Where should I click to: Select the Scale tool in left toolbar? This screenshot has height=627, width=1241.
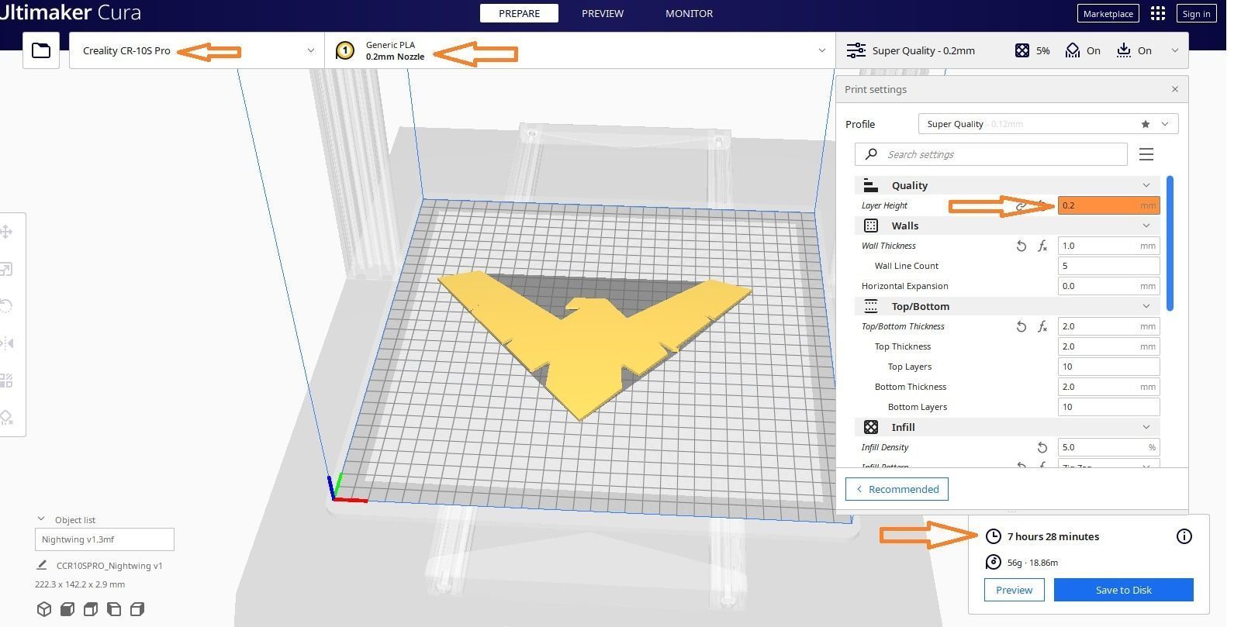click(x=6, y=269)
